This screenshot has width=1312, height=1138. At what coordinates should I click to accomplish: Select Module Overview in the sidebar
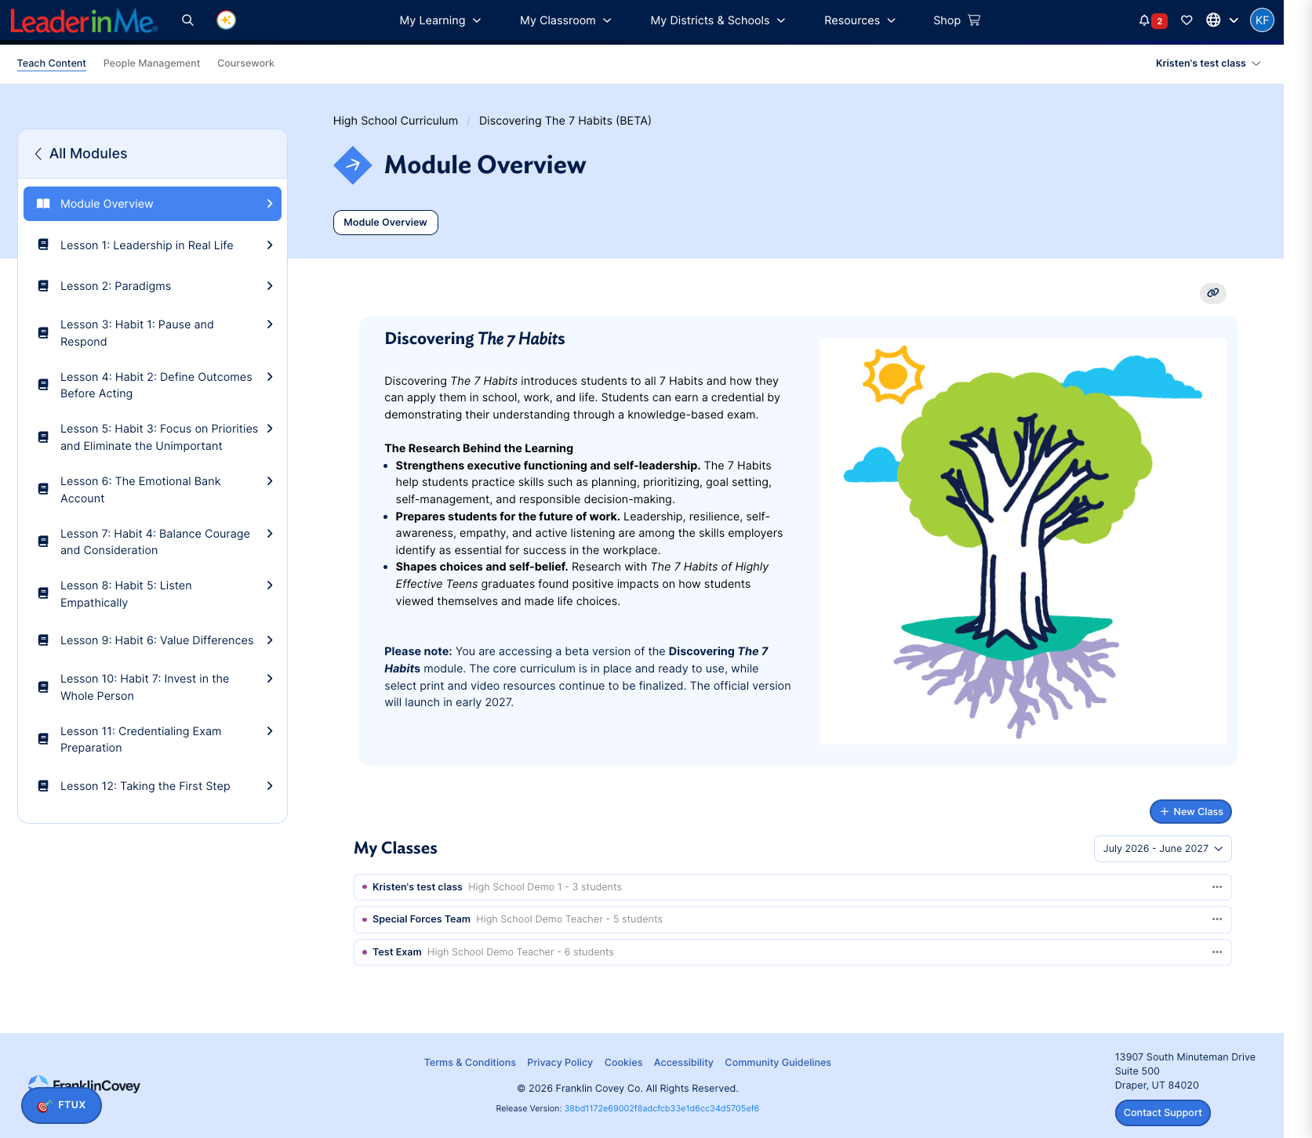(x=152, y=204)
